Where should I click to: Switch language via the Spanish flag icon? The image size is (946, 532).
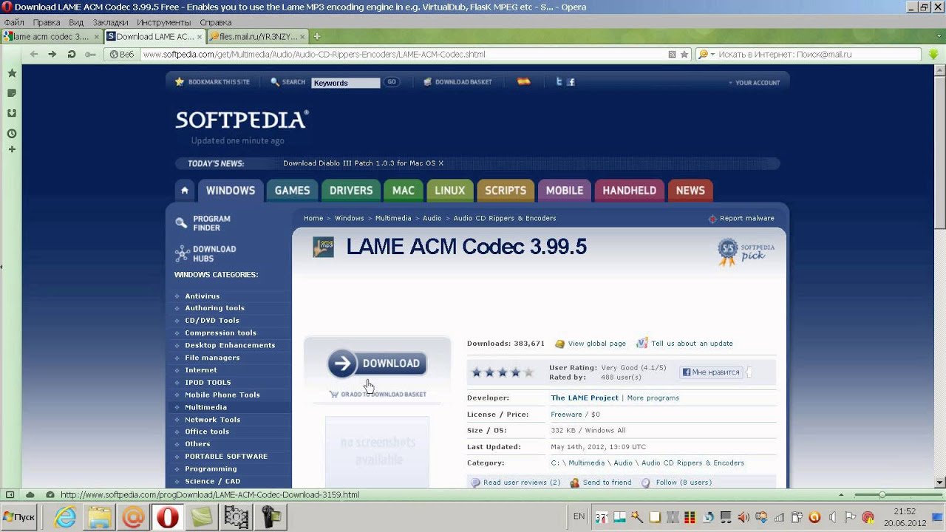524,82
